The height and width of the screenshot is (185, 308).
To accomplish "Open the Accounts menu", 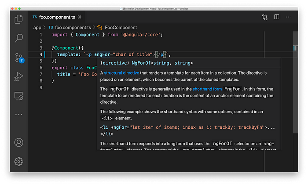I will click(x=18, y=142).
